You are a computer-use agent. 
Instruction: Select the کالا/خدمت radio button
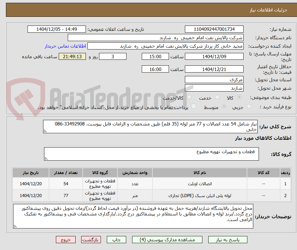click(x=189, y=97)
